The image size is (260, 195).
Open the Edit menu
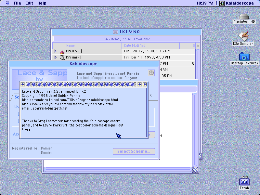(29, 3)
